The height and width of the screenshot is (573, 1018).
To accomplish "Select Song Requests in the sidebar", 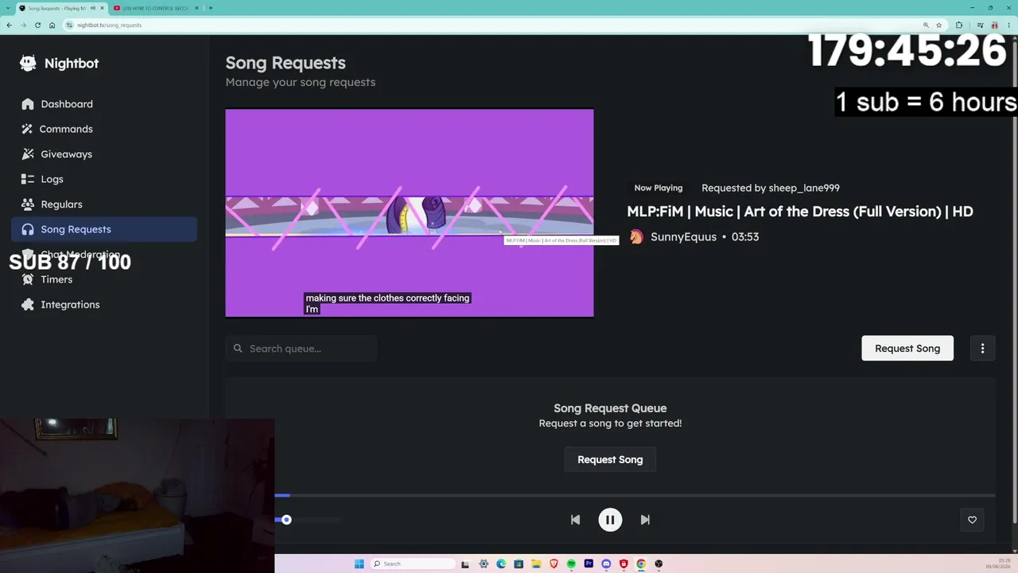I will [104, 229].
